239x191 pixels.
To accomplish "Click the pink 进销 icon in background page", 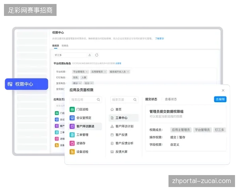I will [x=57, y=139].
